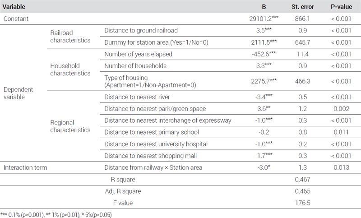Click the 'R square' label
This screenshot has height=218, width=361.
tap(123, 179)
